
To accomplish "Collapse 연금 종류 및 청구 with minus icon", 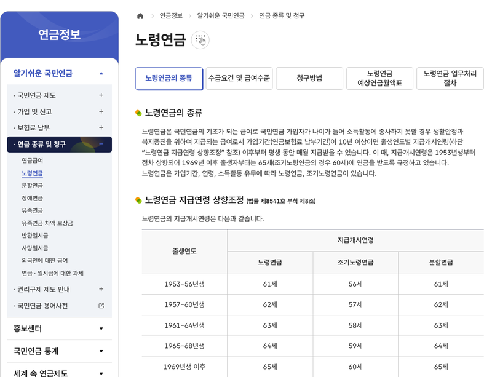I will coord(101,144).
